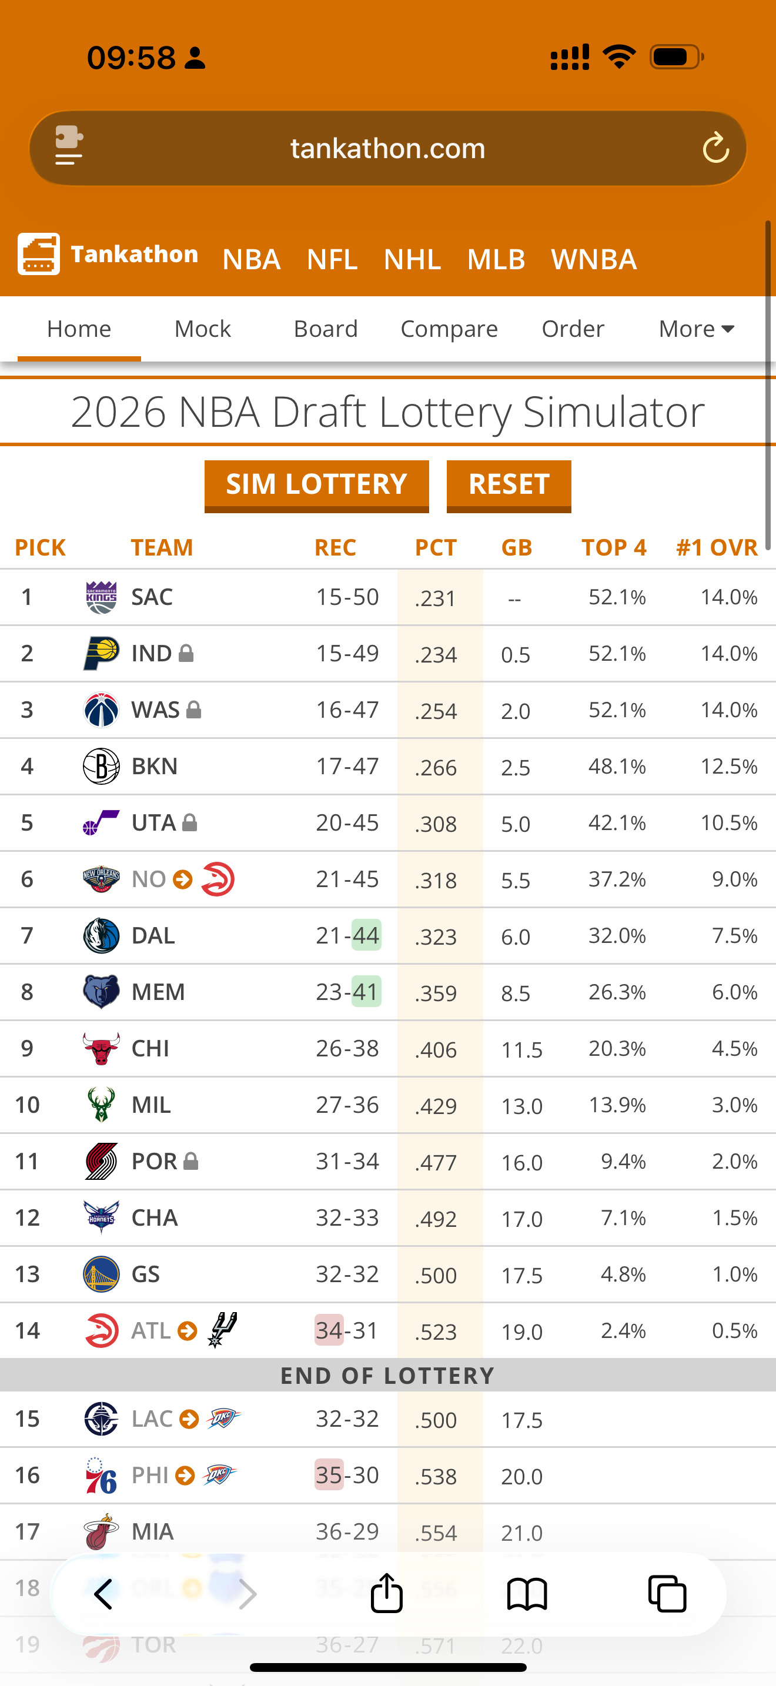Tap the tankathon.com address bar
Screen dimensions: 776x1686
(x=388, y=148)
